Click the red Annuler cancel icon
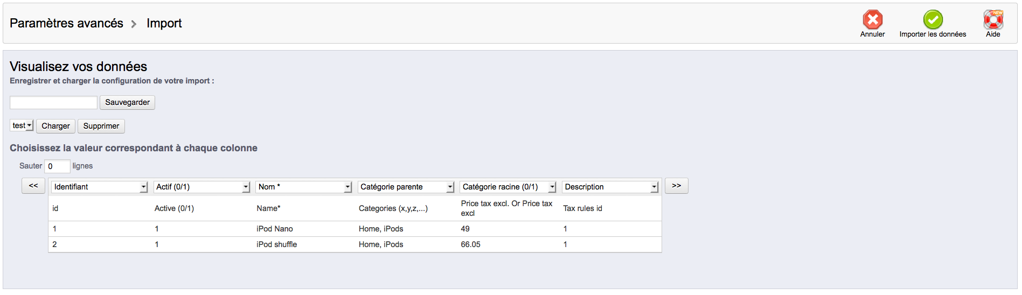 [872, 20]
